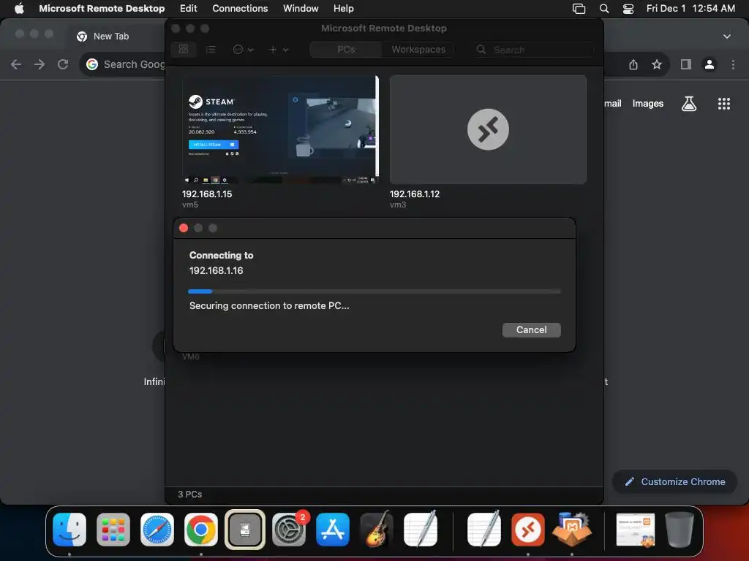Open App Store from the Dock

click(x=333, y=530)
